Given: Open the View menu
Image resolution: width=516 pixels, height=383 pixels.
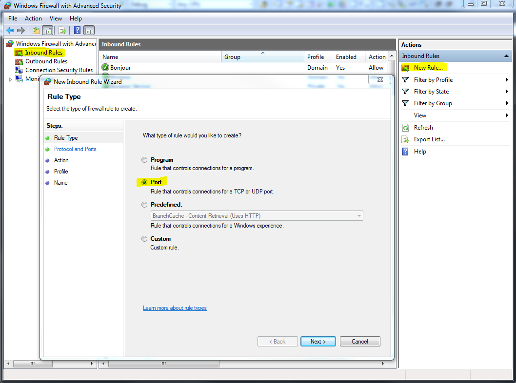Looking at the screenshot, I should (x=56, y=18).
